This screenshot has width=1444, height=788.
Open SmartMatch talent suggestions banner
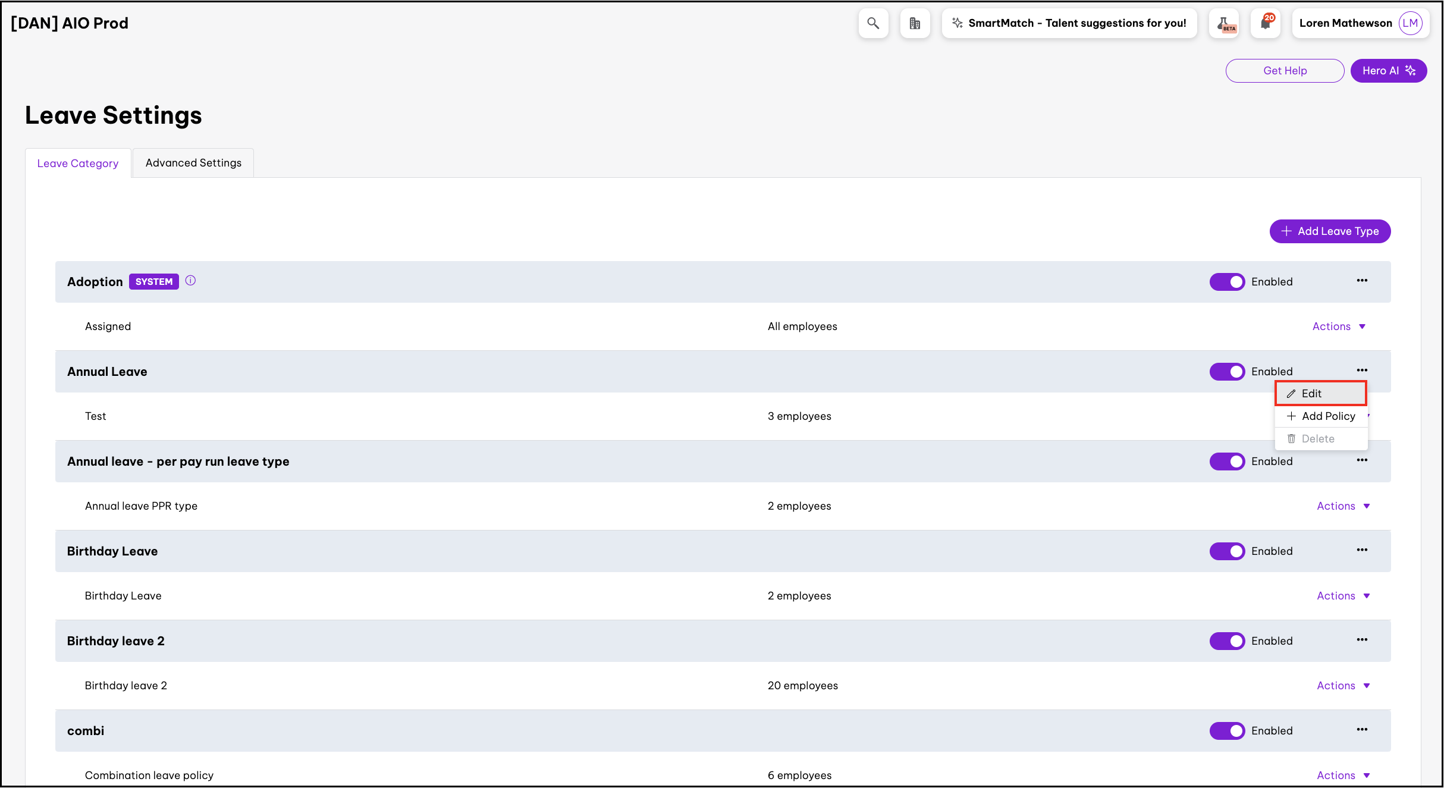pyautogui.click(x=1069, y=23)
